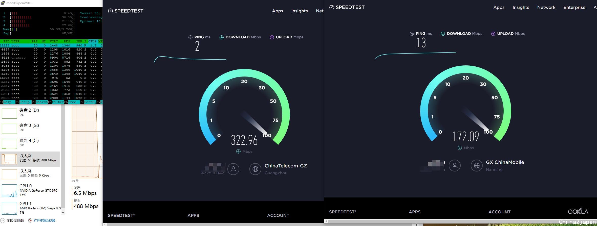Click the GX ChinaMobile server name

tap(505, 162)
